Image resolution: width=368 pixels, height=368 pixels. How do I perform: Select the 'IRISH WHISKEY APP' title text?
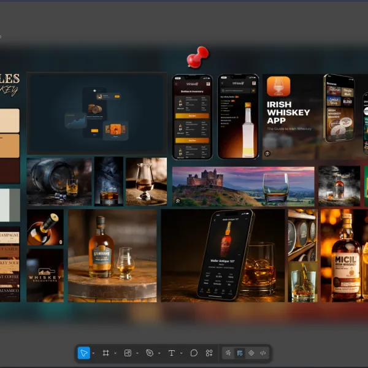pyautogui.click(x=288, y=112)
